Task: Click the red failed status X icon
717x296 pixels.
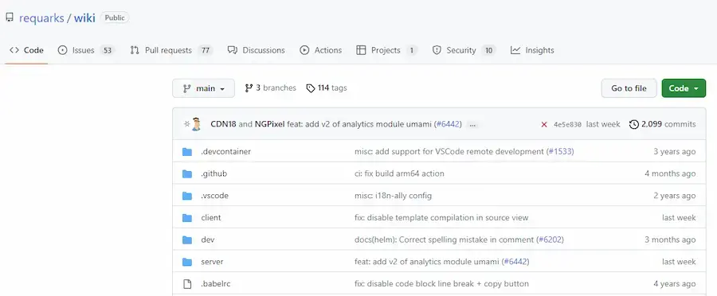Action: point(543,124)
